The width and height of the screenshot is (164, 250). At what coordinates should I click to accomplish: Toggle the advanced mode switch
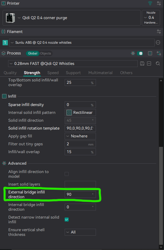click(x=140, y=53)
